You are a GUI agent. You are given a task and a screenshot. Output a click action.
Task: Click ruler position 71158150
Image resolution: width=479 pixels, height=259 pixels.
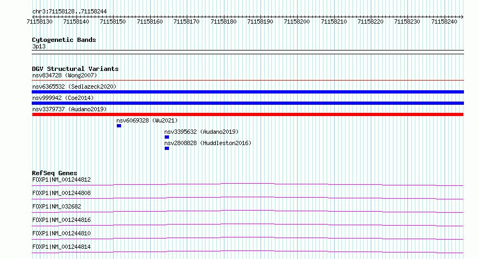click(x=112, y=21)
